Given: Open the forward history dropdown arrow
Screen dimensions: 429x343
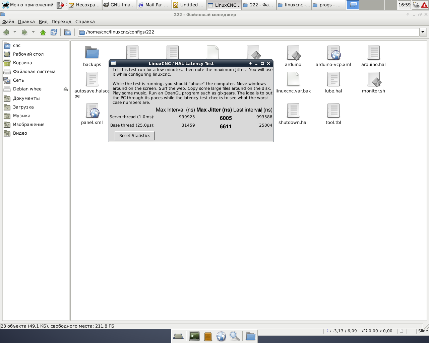Looking at the screenshot, I should [x=33, y=32].
